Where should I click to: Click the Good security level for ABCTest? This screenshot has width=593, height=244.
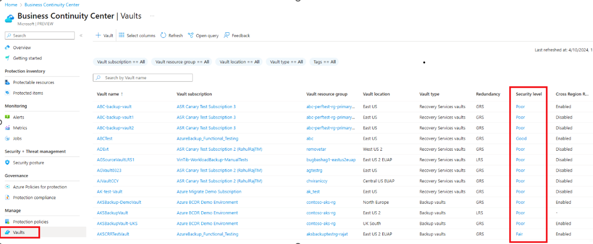point(521,139)
